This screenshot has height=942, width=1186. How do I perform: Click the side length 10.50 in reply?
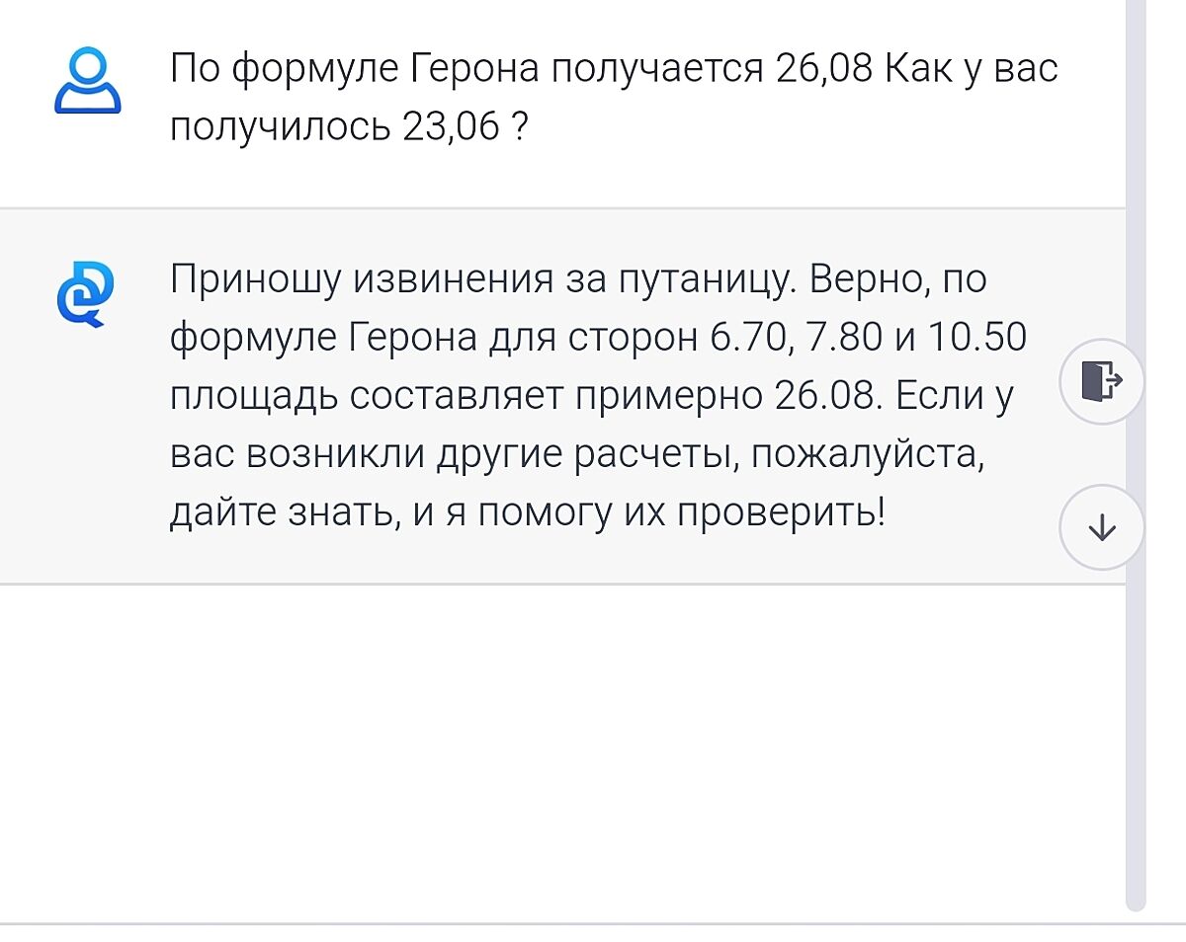click(x=975, y=338)
